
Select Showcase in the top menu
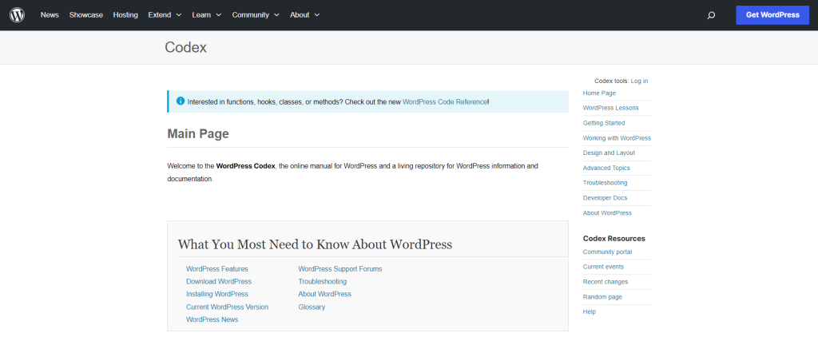click(85, 15)
